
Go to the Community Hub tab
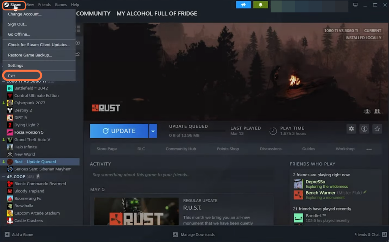point(181,149)
